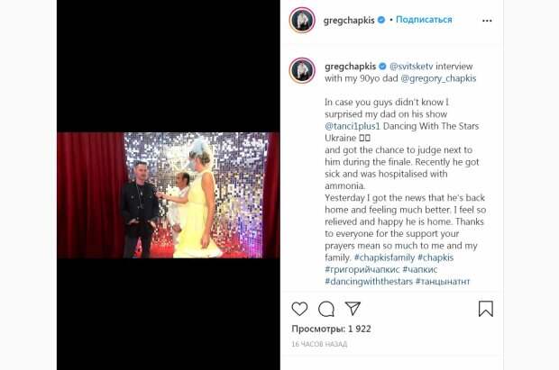Open the #chapkisfamily hashtag
The height and width of the screenshot is (370, 559).
(x=384, y=257)
